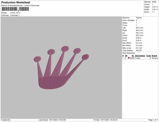Click the purple thread color swatch
Viewport: 159px width, 122px height.
(129, 58)
